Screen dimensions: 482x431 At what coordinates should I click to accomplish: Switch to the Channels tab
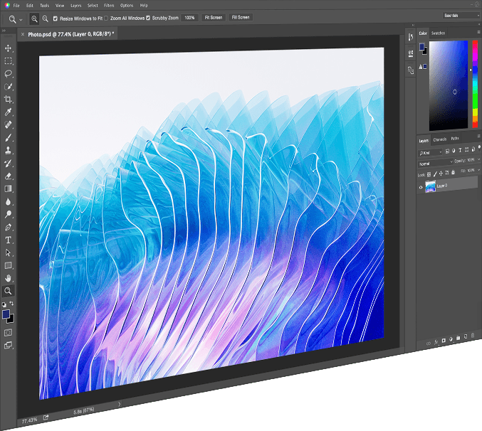439,139
